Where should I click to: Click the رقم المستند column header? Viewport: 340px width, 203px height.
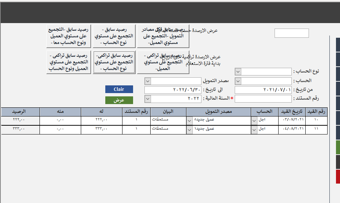(136, 112)
